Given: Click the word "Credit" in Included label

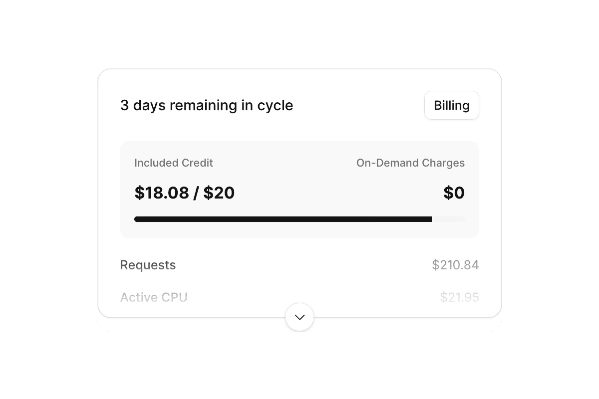Looking at the screenshot, I should coord(197,163).
